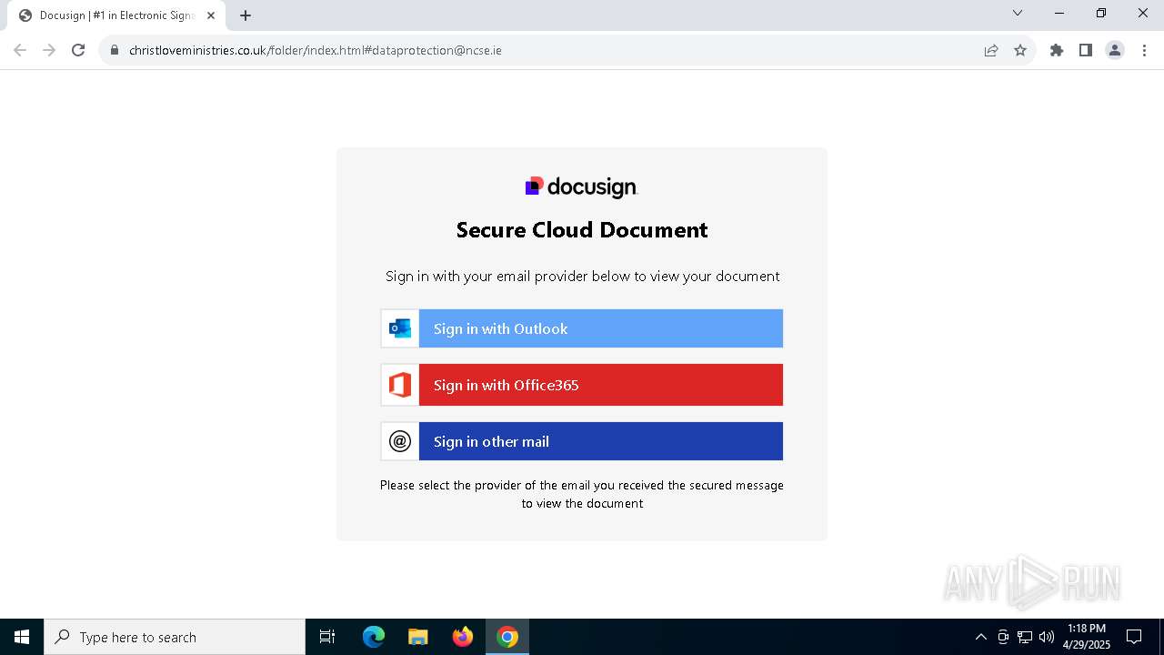Screen dimensions: 1164x655
Task: Click the Chrome taskbar icon
Action: [507, 637]
